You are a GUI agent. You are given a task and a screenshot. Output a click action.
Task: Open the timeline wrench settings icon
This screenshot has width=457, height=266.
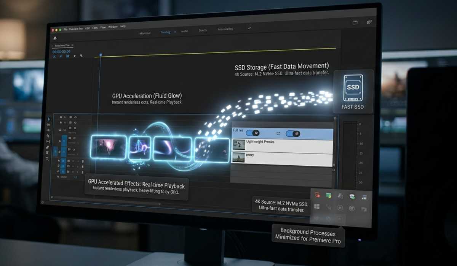pos(81,56)
